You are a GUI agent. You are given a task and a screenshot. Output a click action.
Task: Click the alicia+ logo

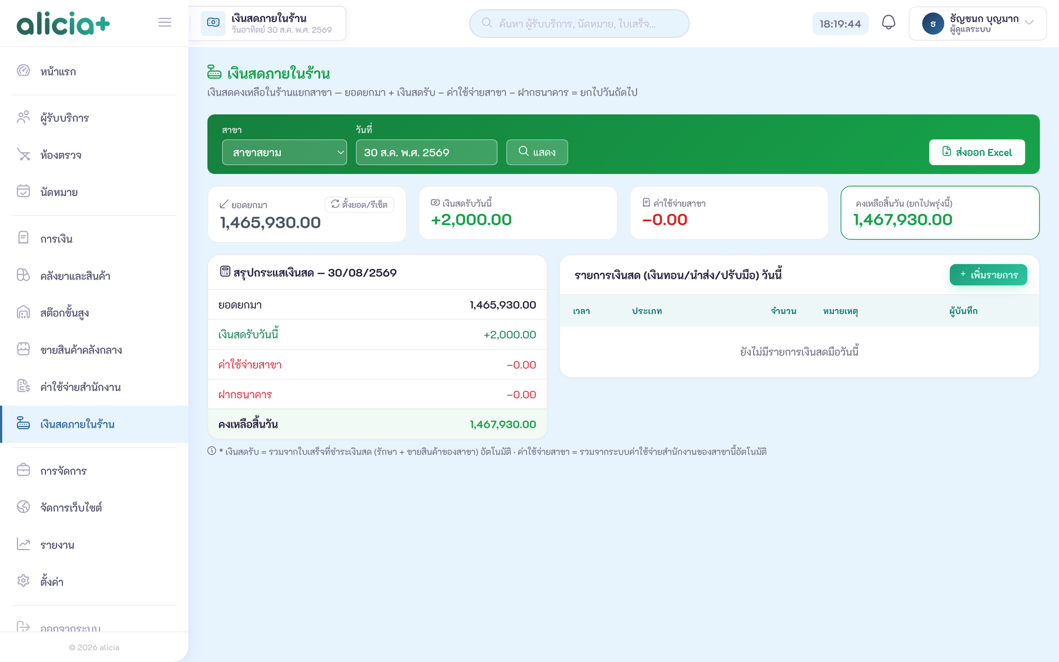click(x=63, y=24)
